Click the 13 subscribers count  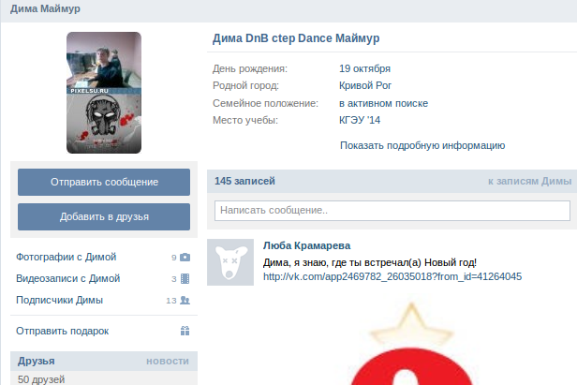click(171, 301)
